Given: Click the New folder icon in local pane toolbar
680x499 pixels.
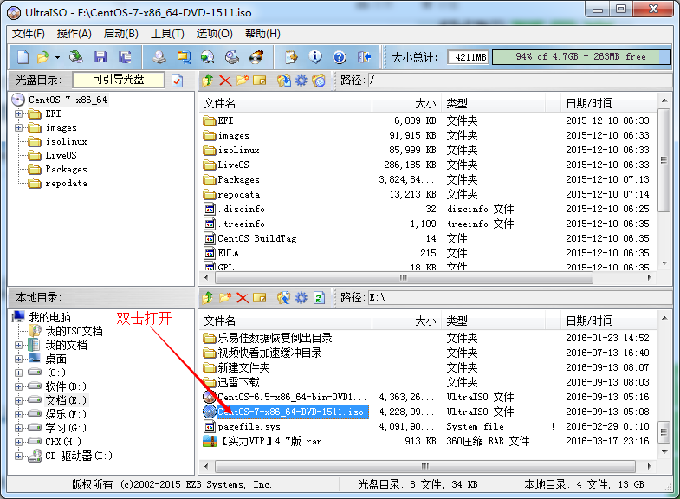Looking at the screenshot, I should click(225, 297).
